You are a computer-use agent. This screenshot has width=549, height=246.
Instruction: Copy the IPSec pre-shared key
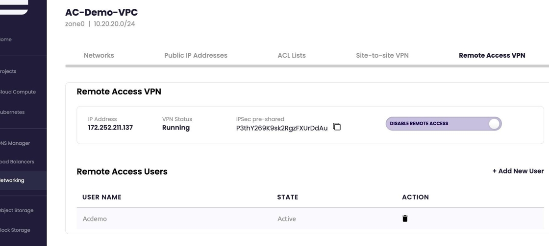click(337, 127)
